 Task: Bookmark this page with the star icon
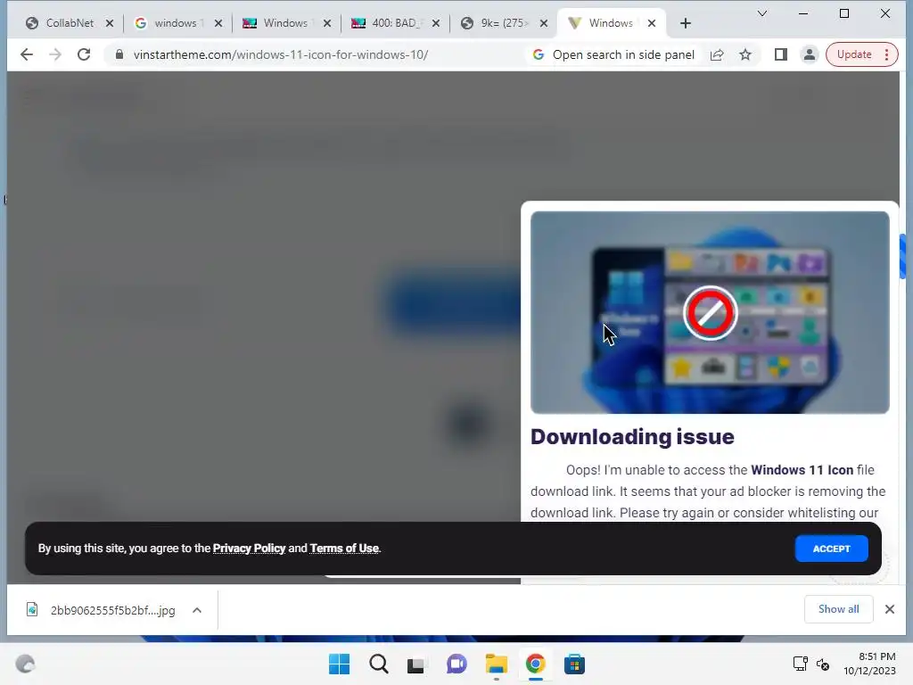pyautogui.click(x=745, y=54)
